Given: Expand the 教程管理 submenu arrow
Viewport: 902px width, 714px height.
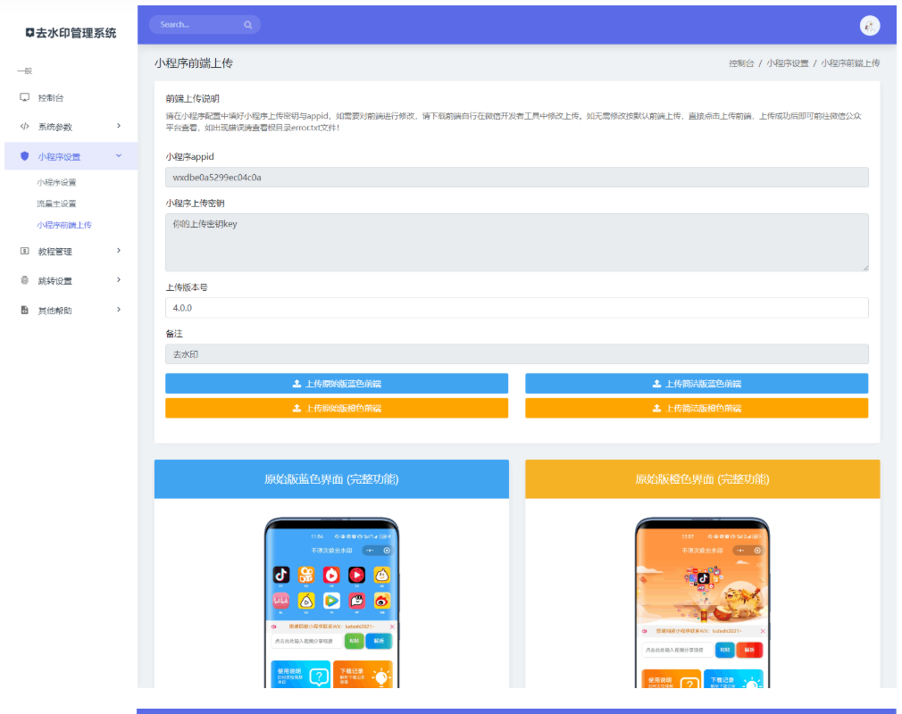Looking at the screenshot, I should pos(119,251).
